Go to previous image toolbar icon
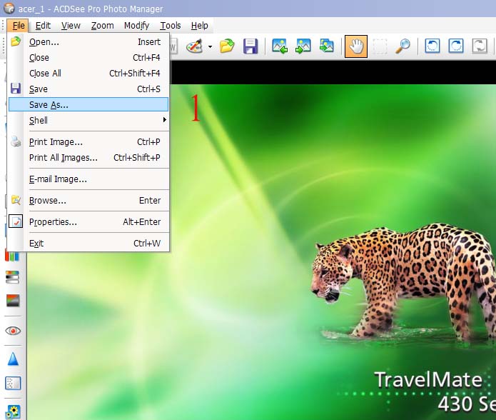Image resolution: width=496 pixels, height=420 pixels. point(280,46)
